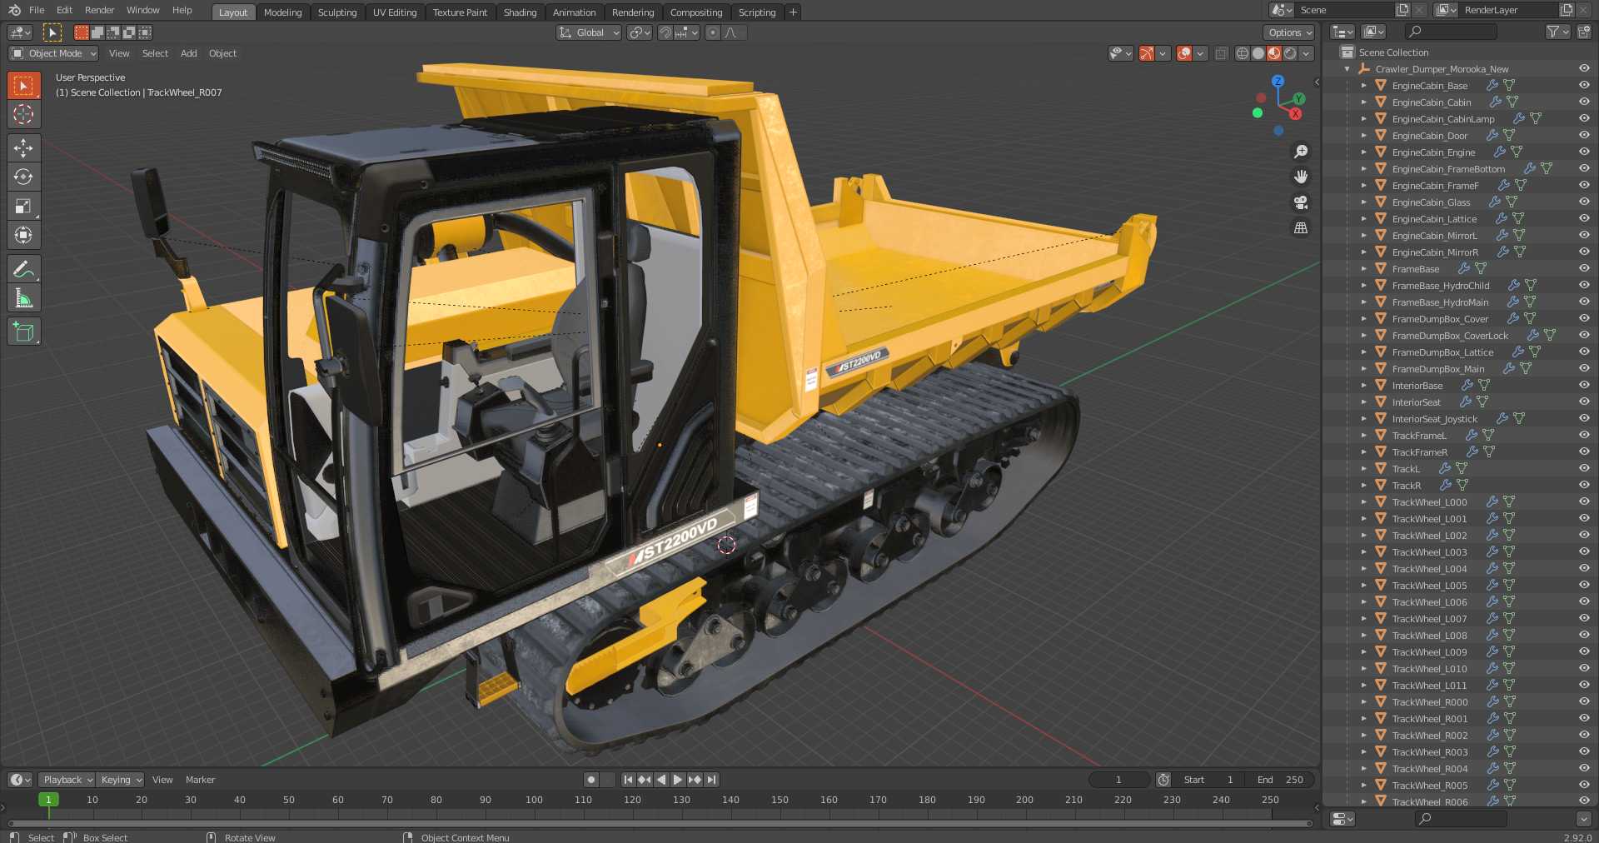Screen dimensions: 1599x843
Task: Open the Blender File menu
Action: coord(37,10)
